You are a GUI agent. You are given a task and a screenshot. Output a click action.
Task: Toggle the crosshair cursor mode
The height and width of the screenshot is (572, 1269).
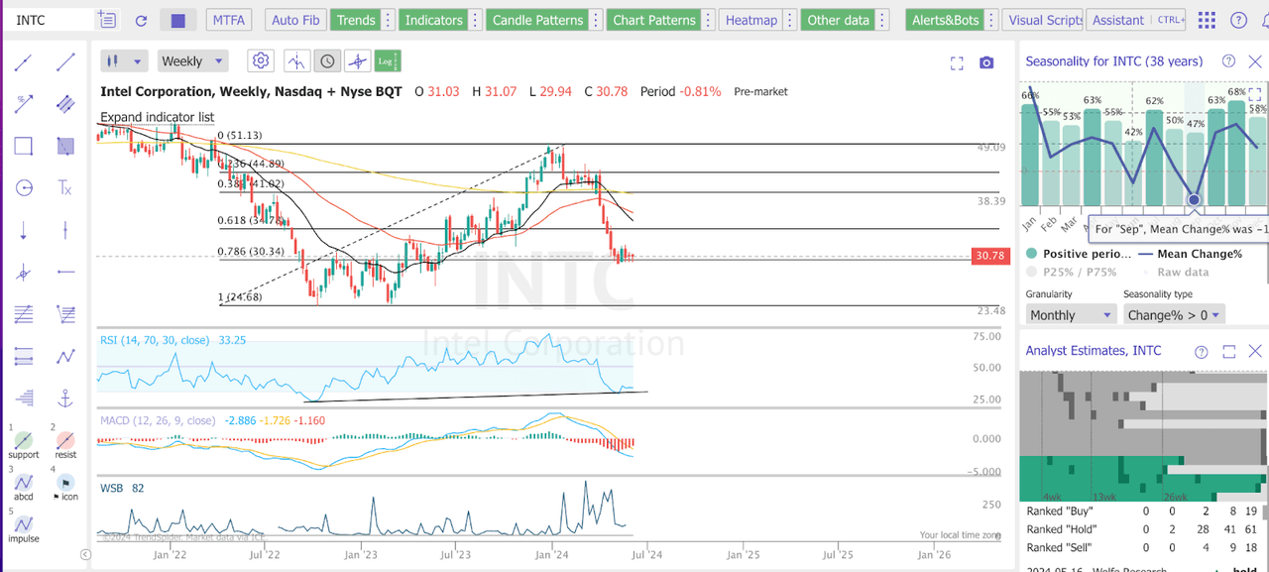pos(357,61)
